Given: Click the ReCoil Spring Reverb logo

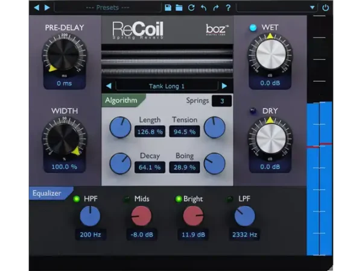Looking at the screenshot, I should 138,30.
